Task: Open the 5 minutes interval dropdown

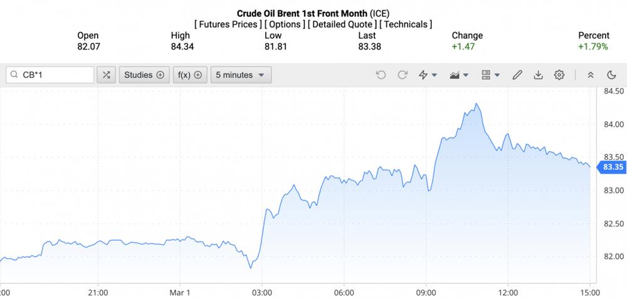Action: click(x=241, y=75)
